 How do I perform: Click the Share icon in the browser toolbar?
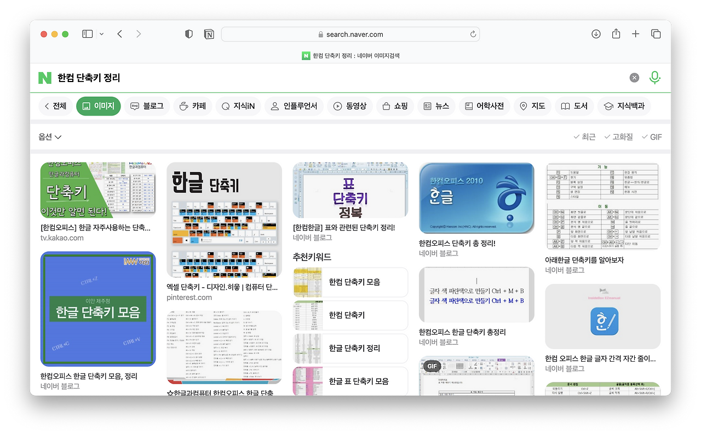coord(616,33)
